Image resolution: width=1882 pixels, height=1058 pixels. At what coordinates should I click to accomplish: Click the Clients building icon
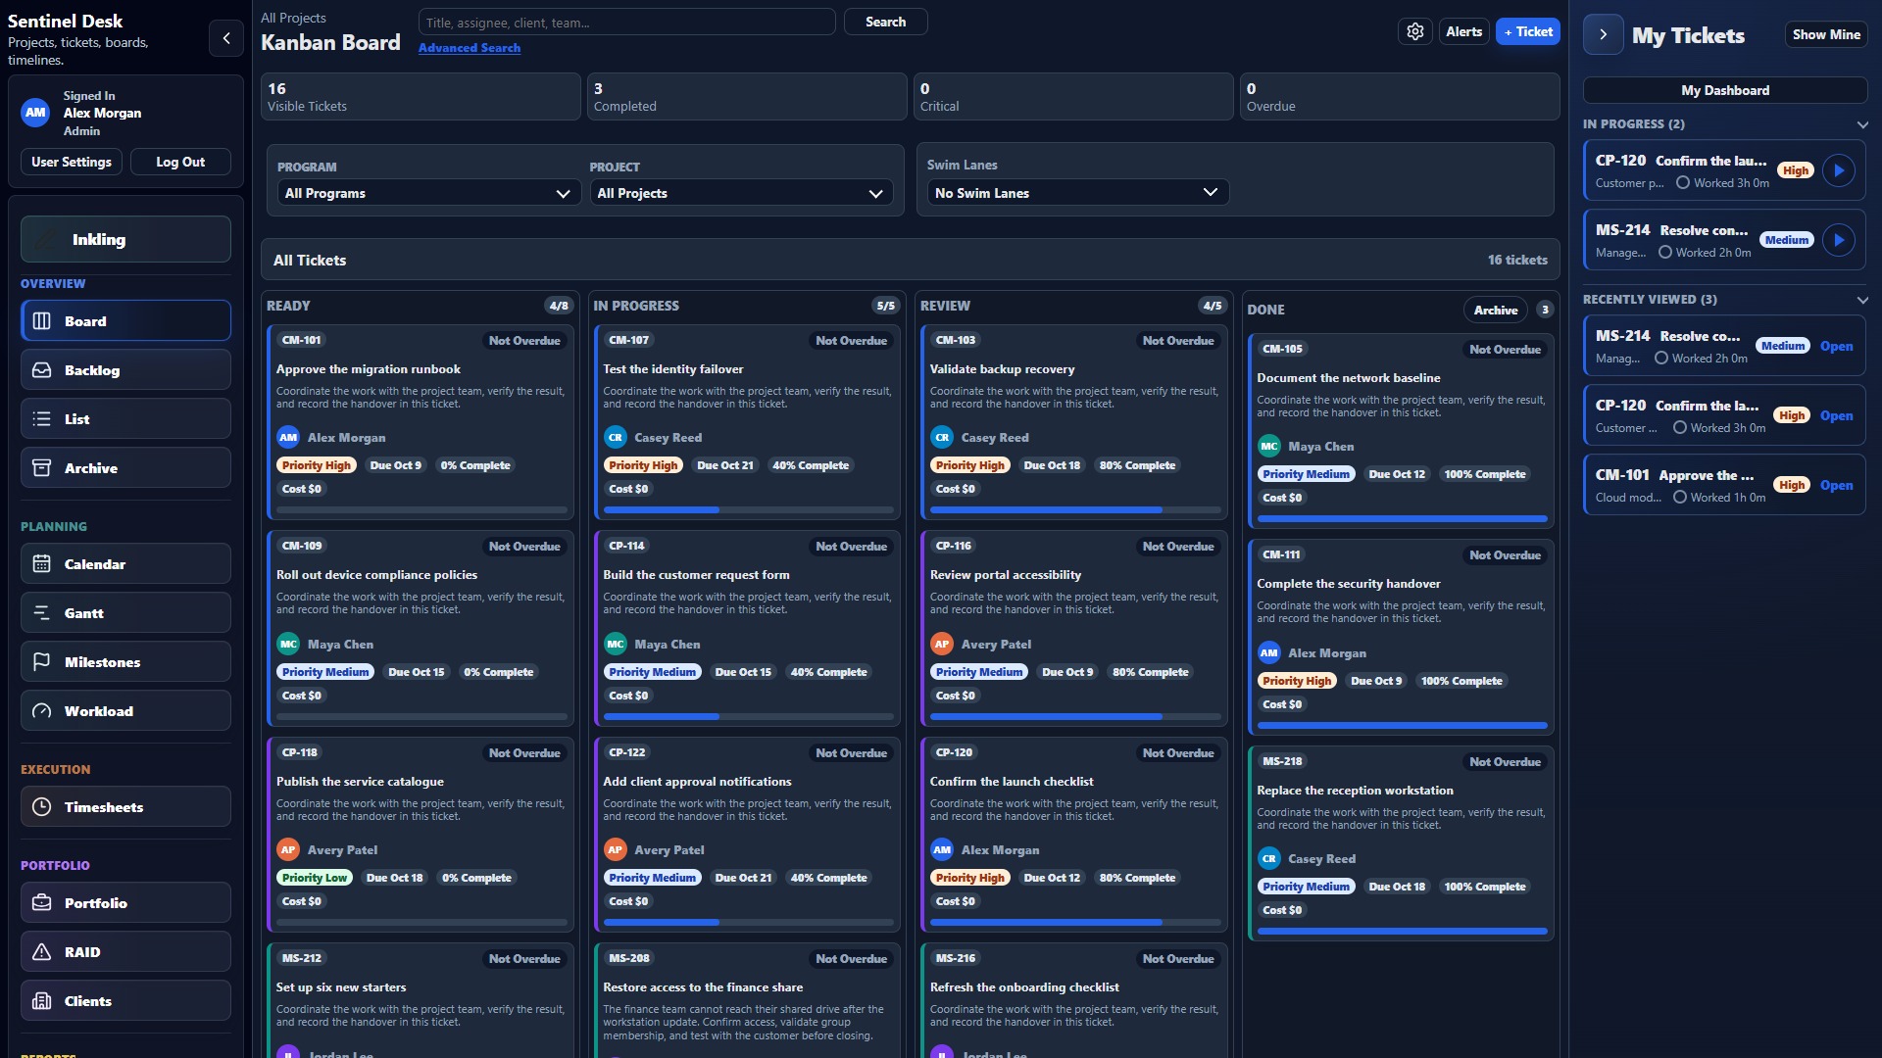(x=42, y=1001)
